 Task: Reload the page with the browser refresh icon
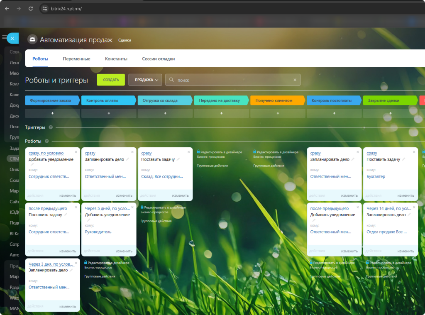(x=30, y=8)
